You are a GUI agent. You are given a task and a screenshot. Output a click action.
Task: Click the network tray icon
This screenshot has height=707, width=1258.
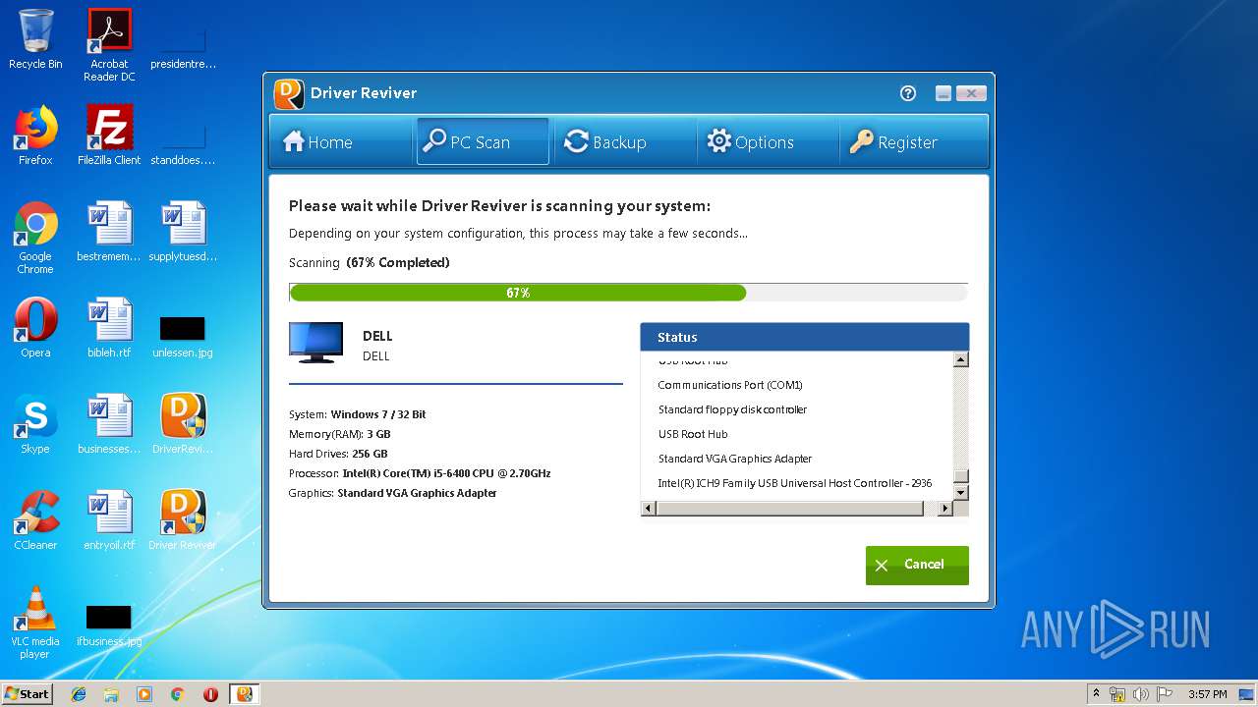1117,694
